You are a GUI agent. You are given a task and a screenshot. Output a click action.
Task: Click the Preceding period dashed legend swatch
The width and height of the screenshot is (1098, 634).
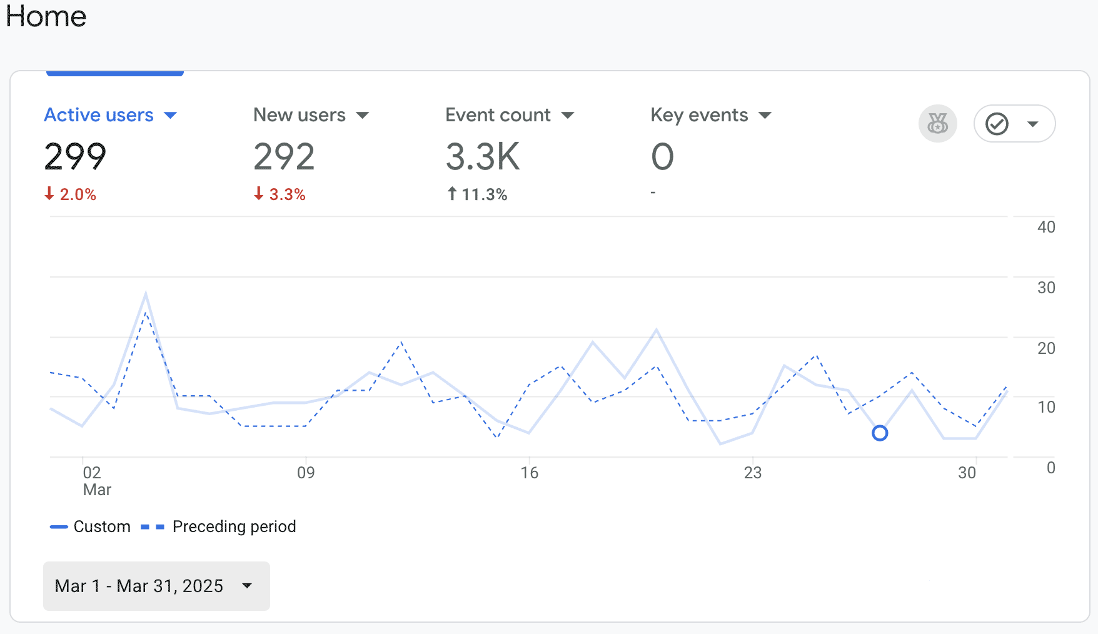tap(153, 527)
